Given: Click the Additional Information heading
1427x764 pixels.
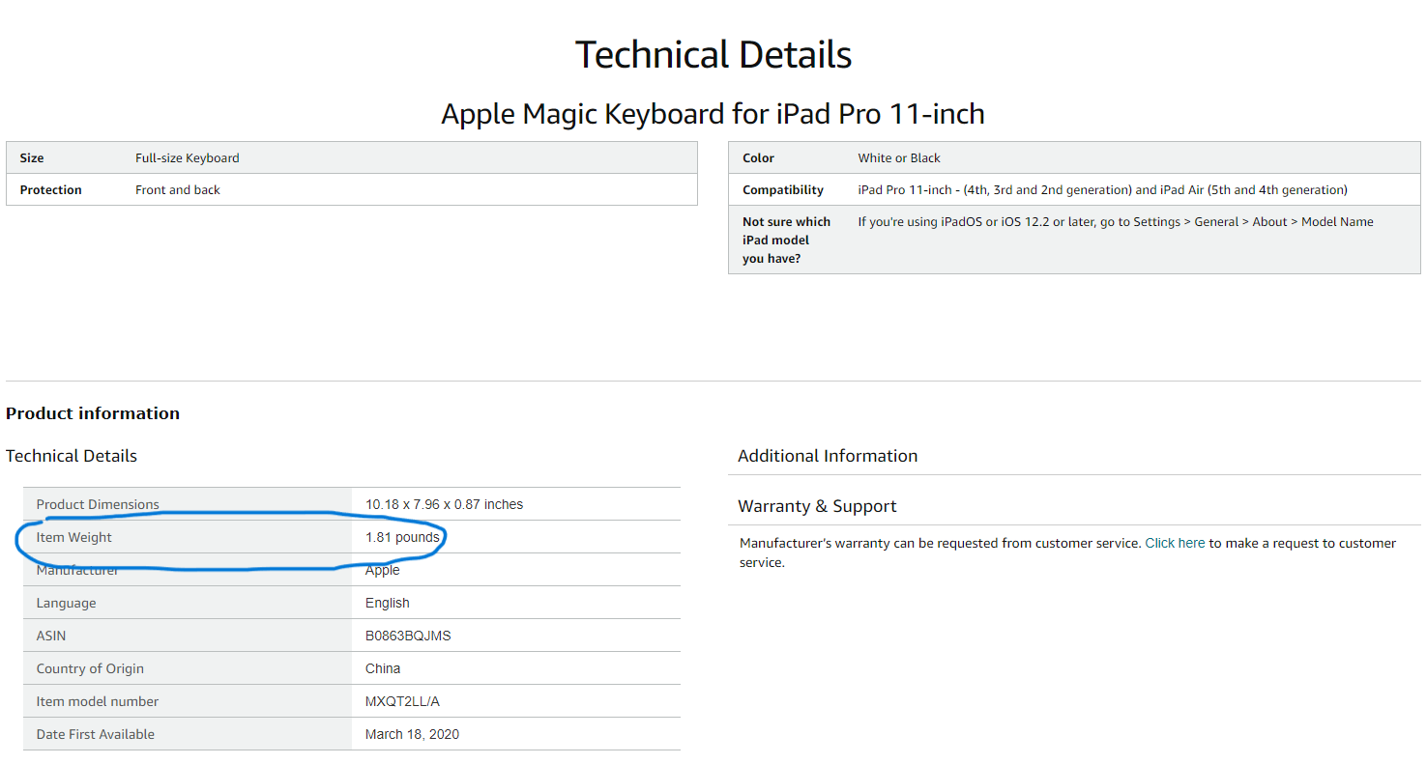Looking at the screenshot, I should tap(828, 456).
